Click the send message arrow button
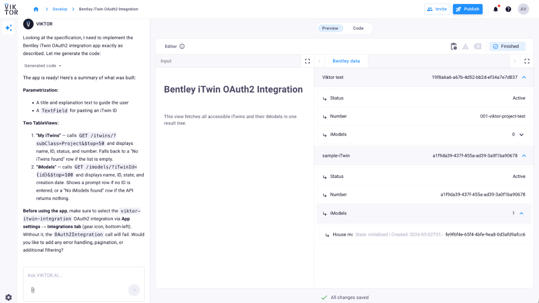 134,290
